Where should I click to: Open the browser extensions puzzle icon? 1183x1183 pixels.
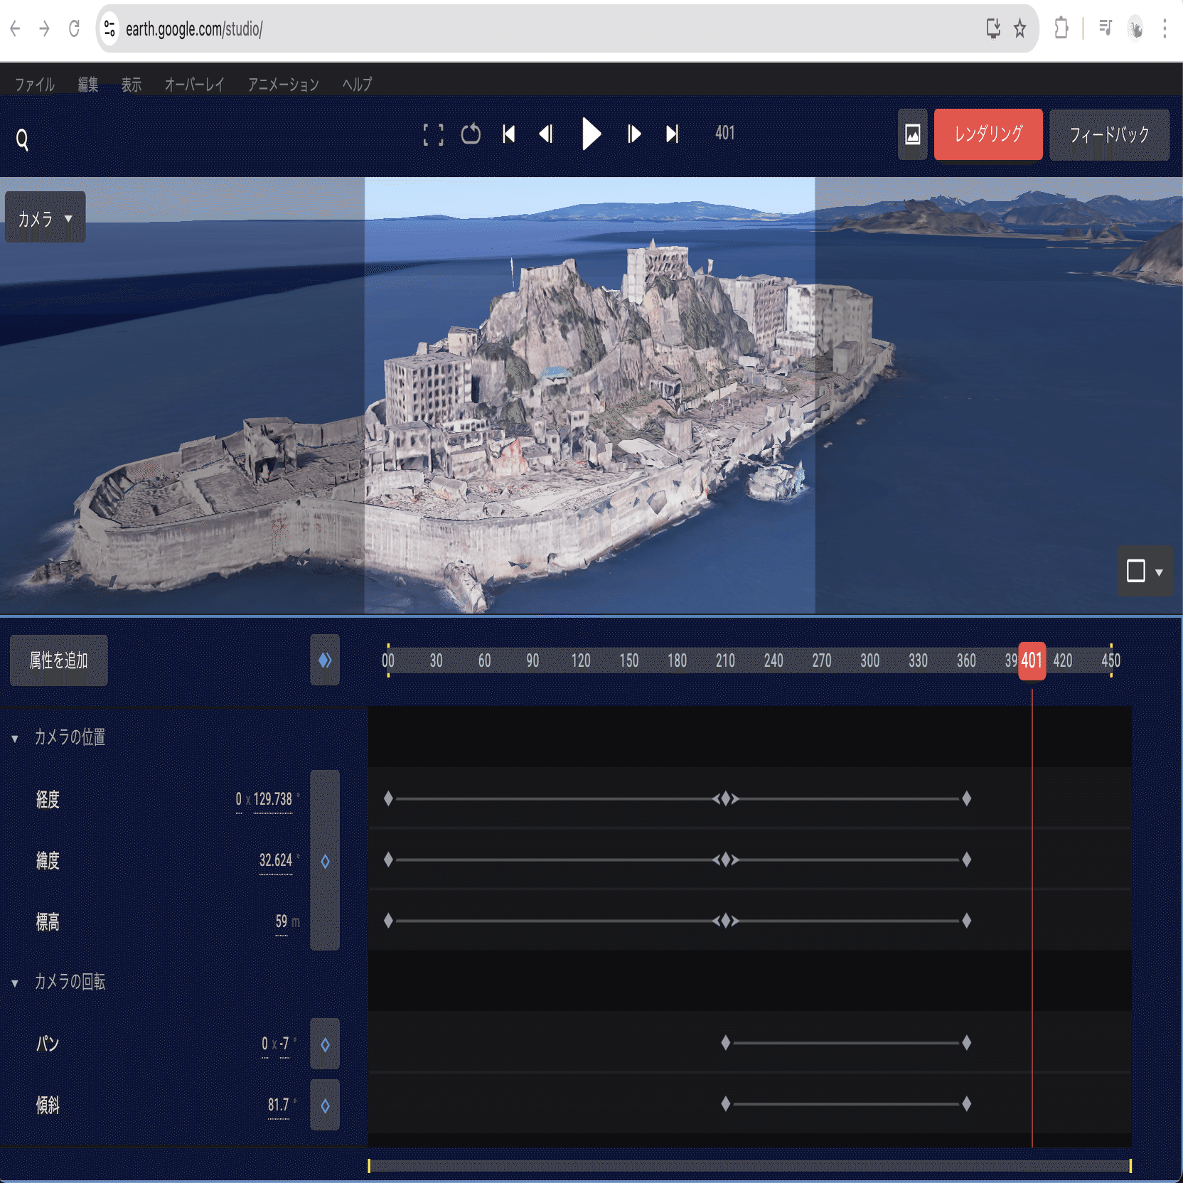click(1061, 28)
